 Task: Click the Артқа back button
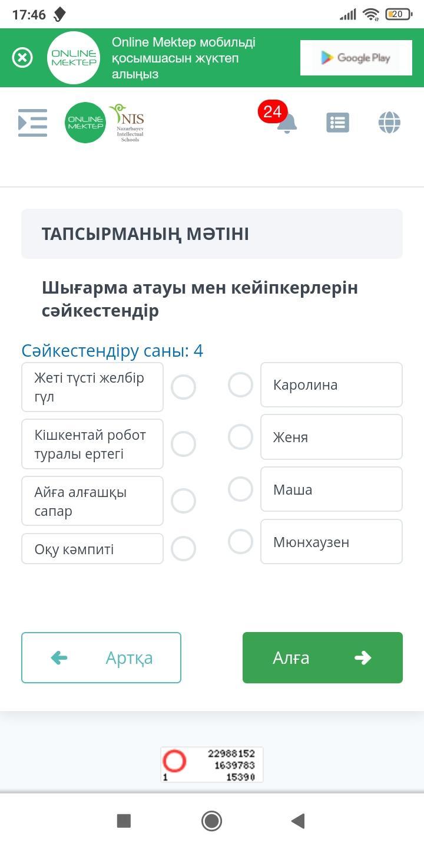[101, 657]
